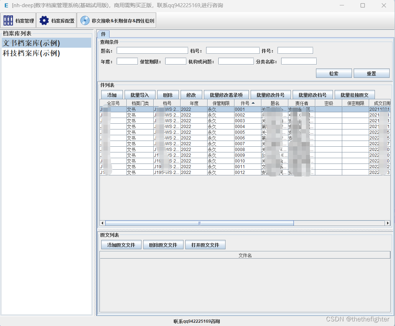The width and height of the screenshot is (395, 326).
Task: Click the 检索 search button
Action: [x=334, y=74]
